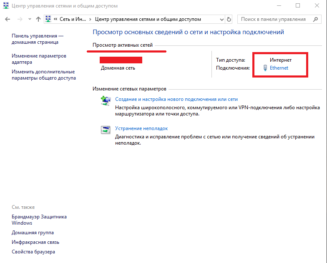Click the window title bar network icon

[6, 5]
